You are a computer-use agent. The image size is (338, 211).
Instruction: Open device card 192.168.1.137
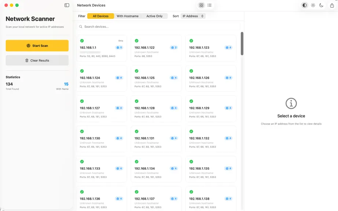(x=156, y=199)
